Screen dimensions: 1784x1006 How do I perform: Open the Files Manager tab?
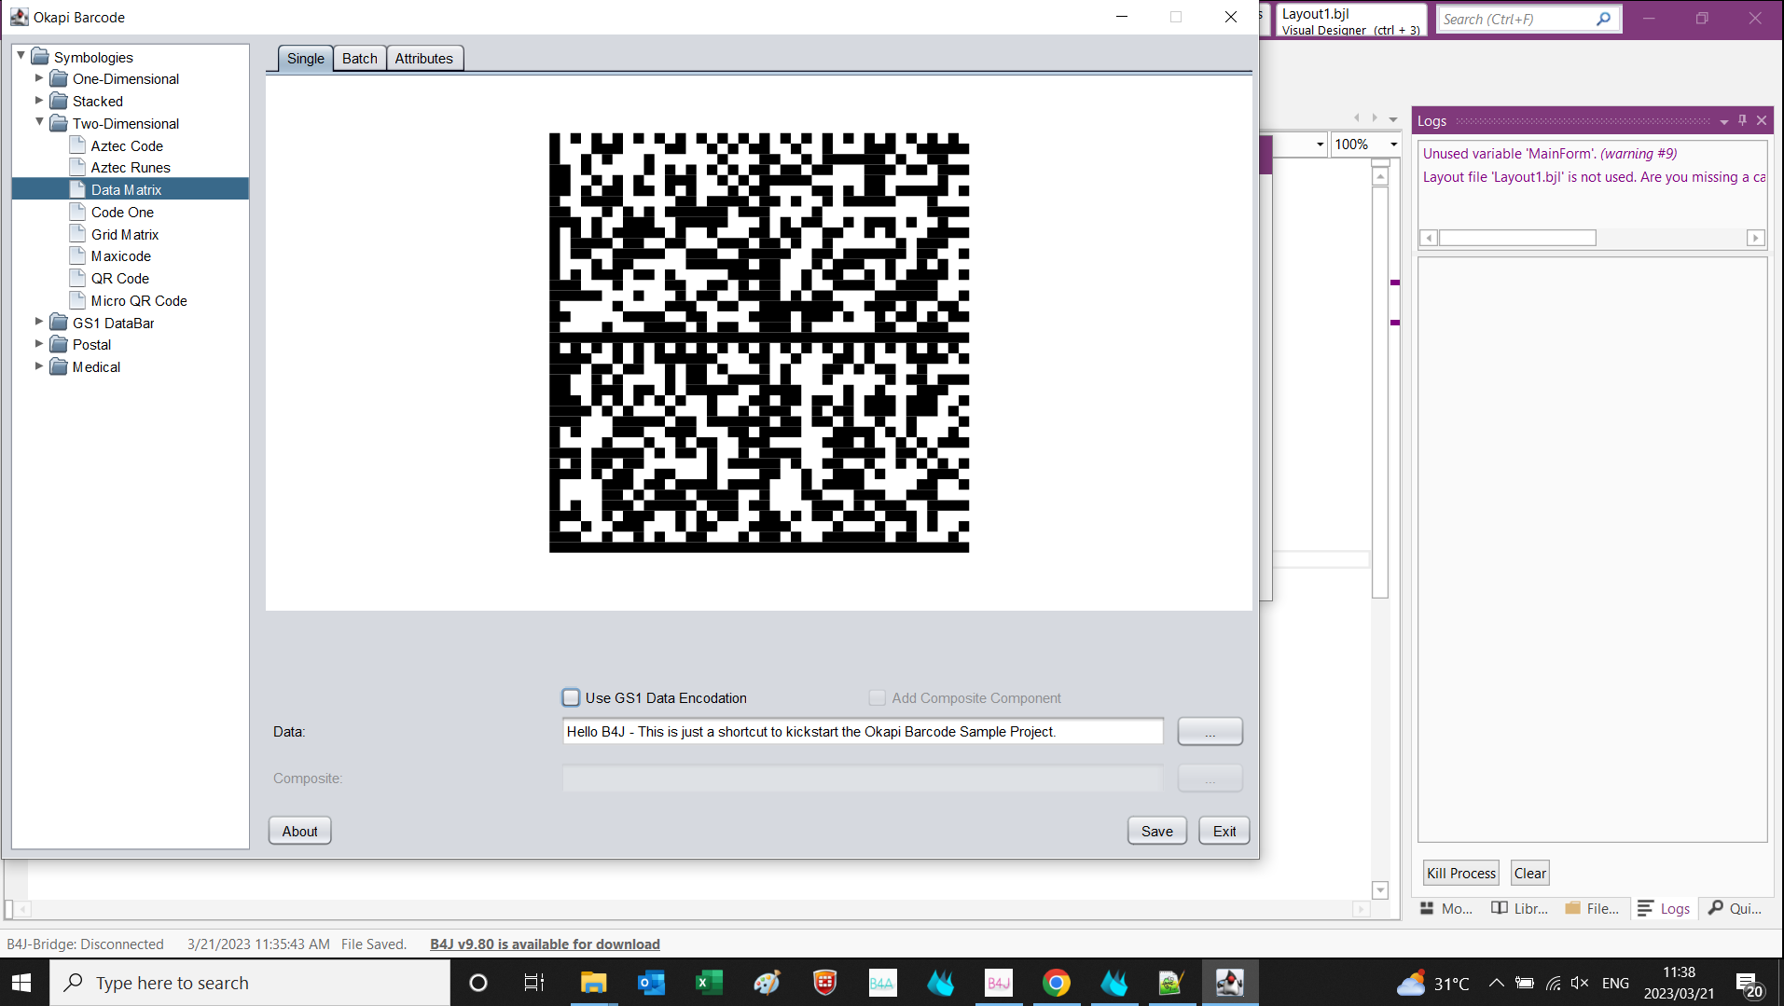coord(1592,908)
